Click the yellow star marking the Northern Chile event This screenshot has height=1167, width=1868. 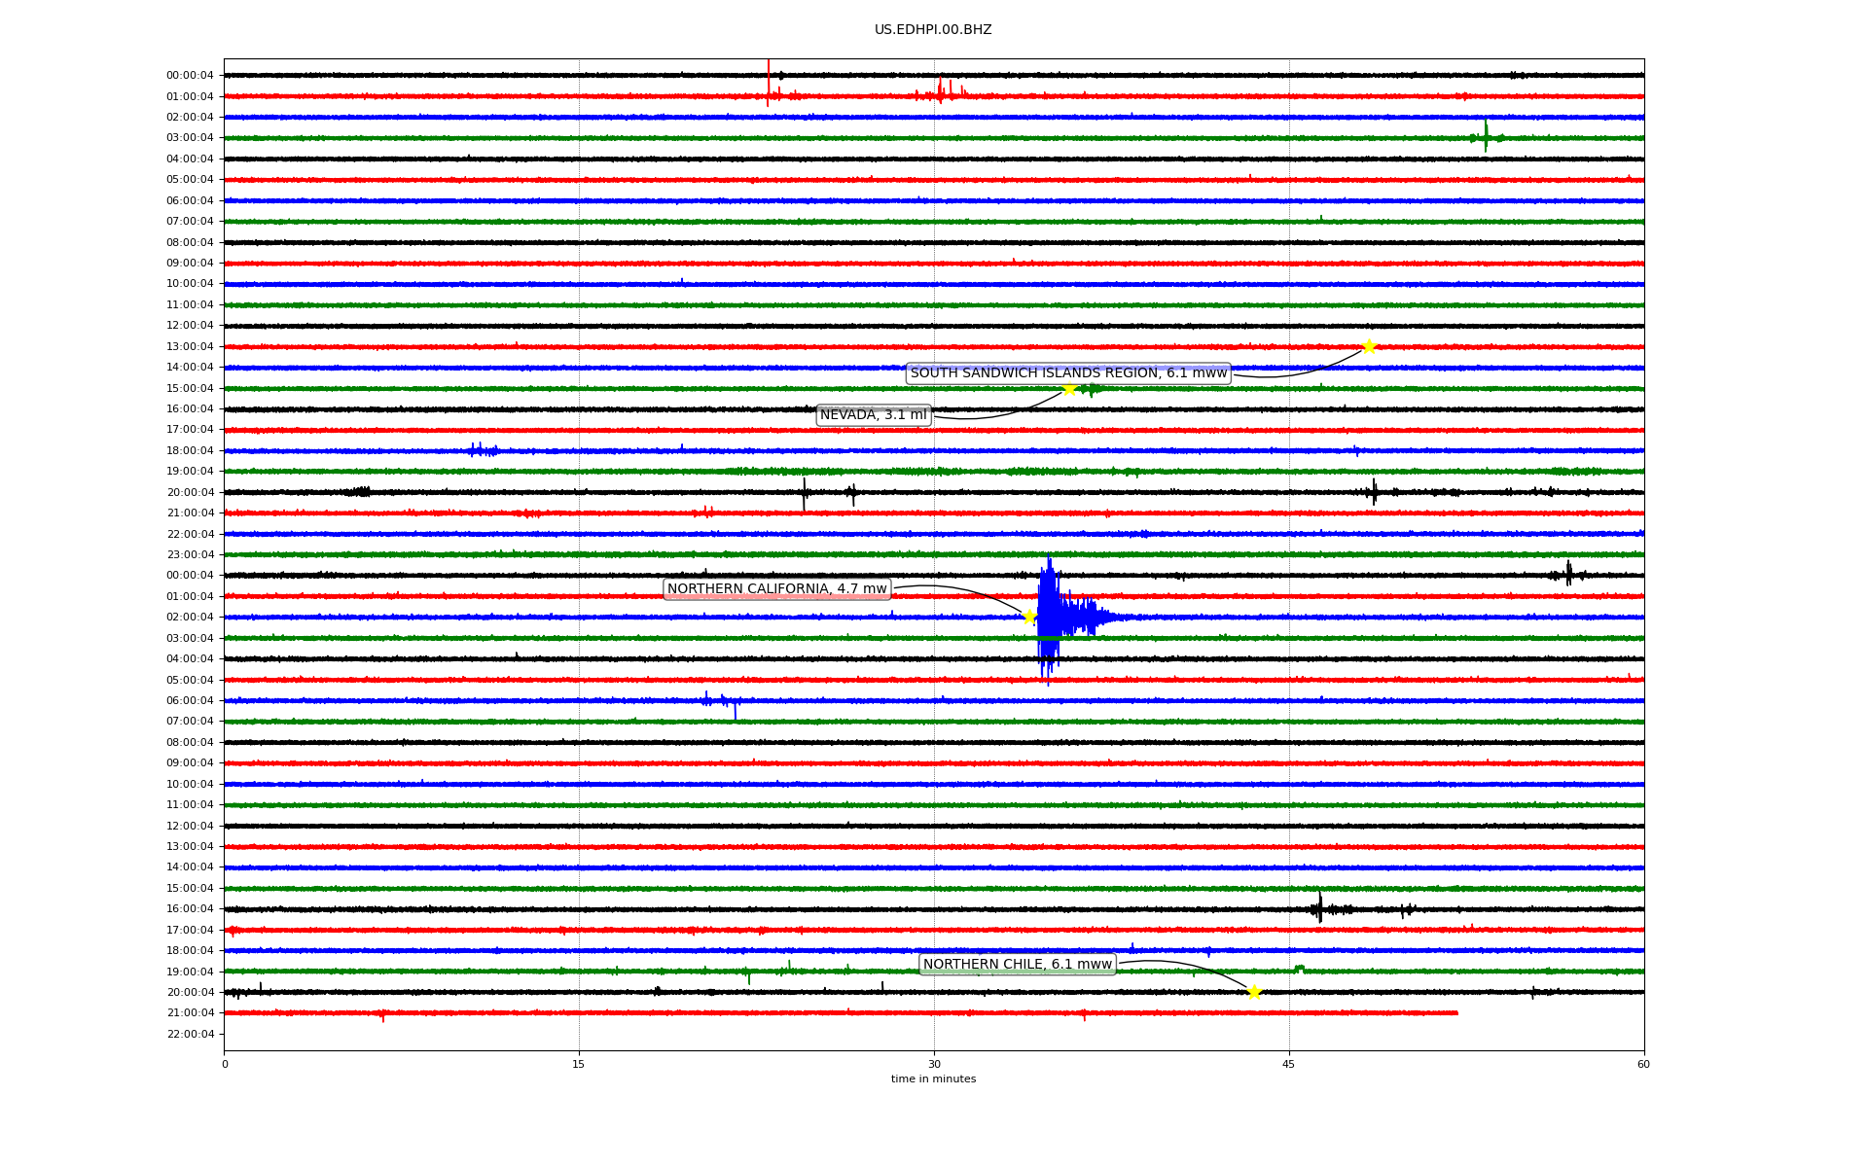click(1254, 992)
